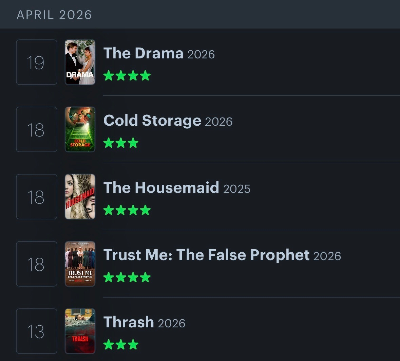The width and height of the screenshot is (400, 361).
Task: Select the day 19 date box
Action: (x=37, y=62)
